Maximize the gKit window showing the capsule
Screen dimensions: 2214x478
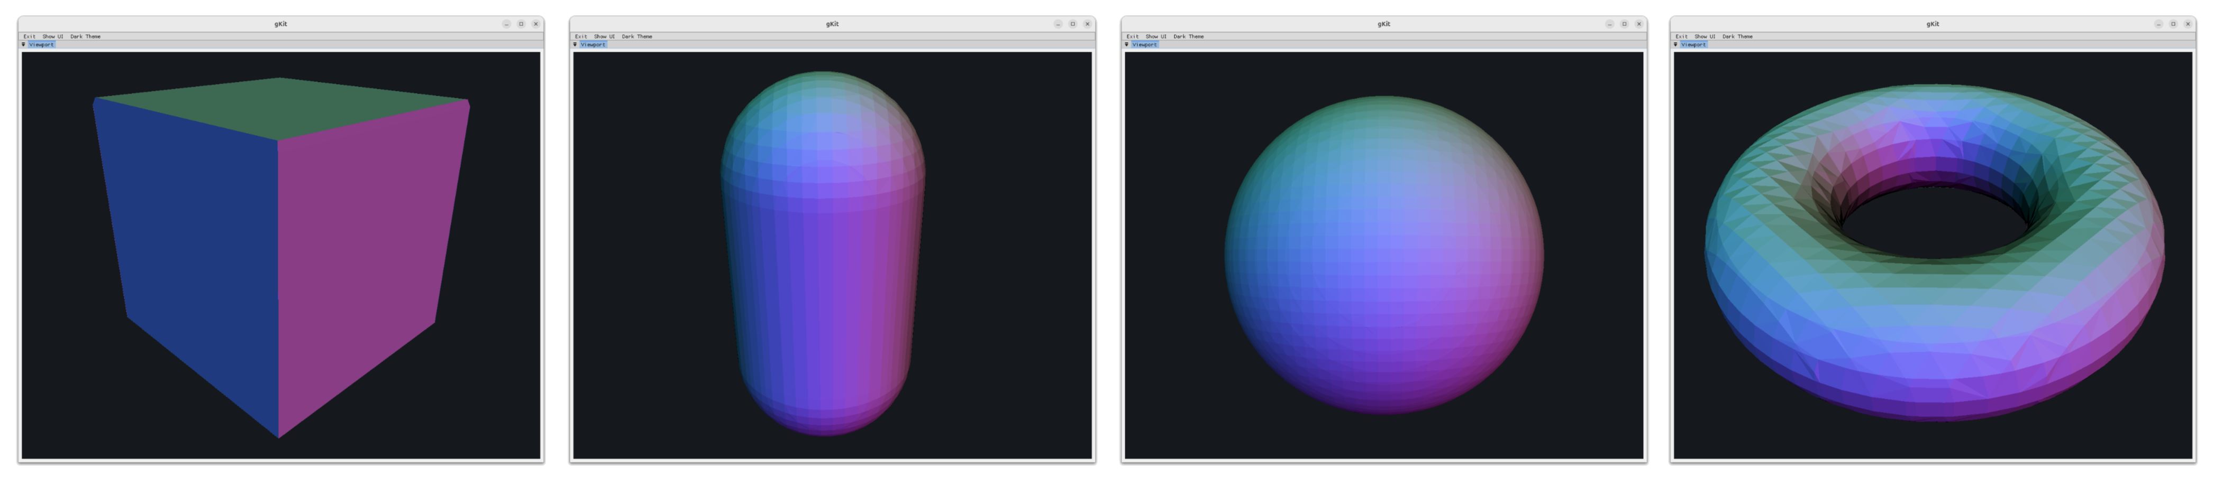click(1073, 24)
